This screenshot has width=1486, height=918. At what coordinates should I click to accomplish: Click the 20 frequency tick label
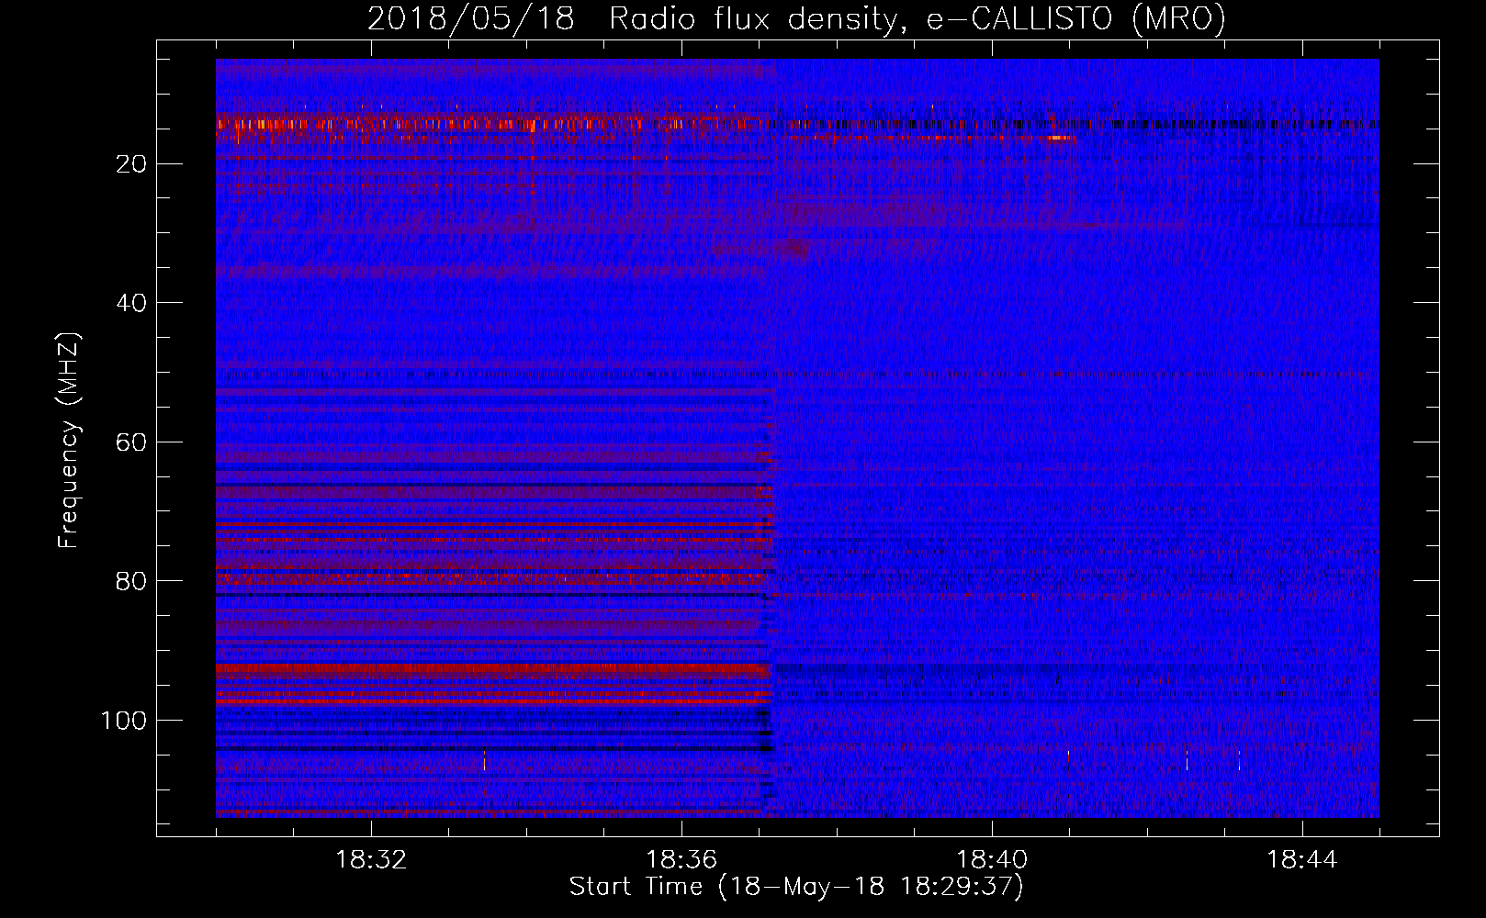click(132, 164)
